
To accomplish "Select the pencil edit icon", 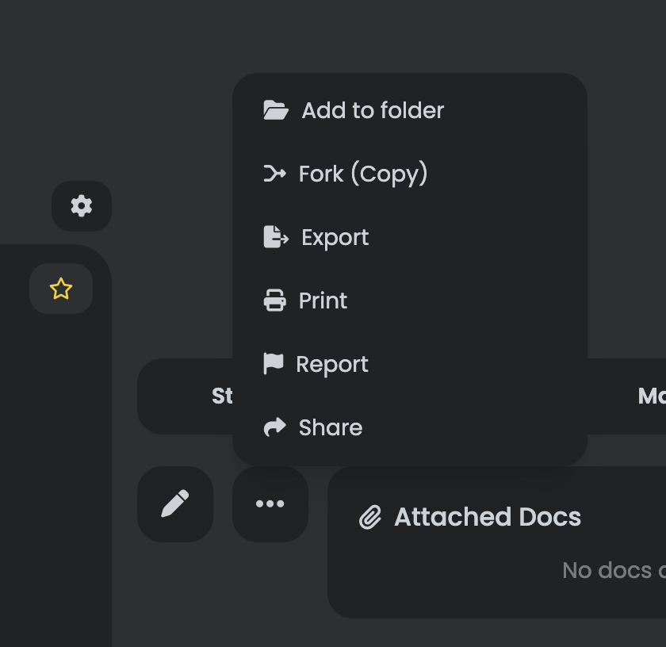I will pos(174,503).
